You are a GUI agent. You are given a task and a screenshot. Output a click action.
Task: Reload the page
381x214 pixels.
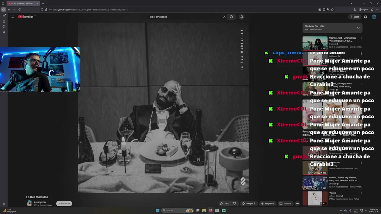point(20,10)
